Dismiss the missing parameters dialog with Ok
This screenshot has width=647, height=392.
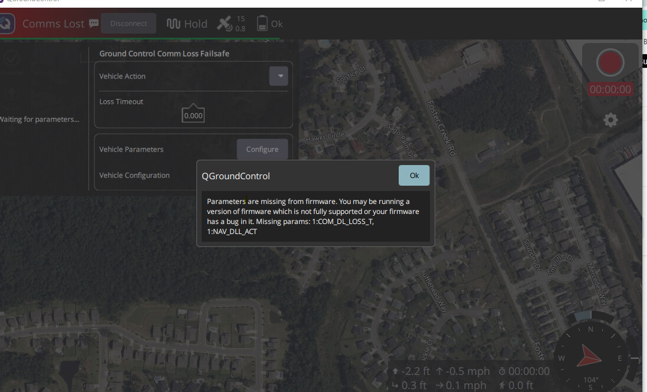coord(414,176)
